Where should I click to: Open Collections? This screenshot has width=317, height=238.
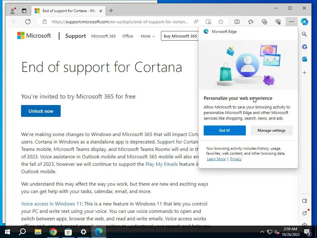(264, 22)
